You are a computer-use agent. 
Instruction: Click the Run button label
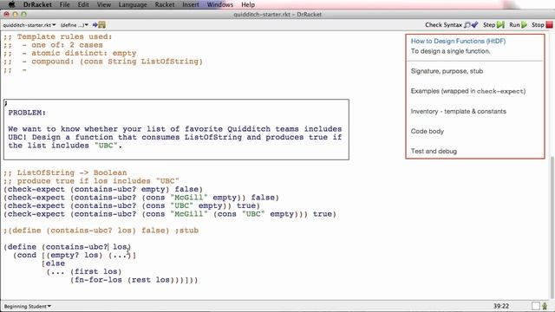(514, 25)
